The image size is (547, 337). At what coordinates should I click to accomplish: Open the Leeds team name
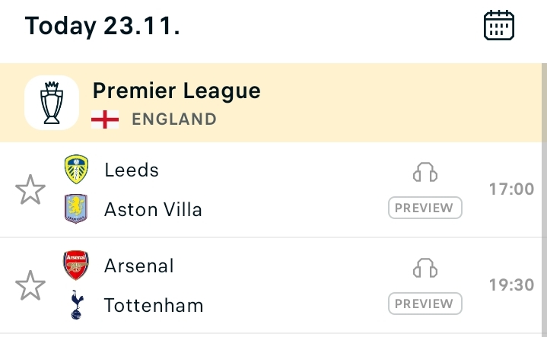pos(132,170)
